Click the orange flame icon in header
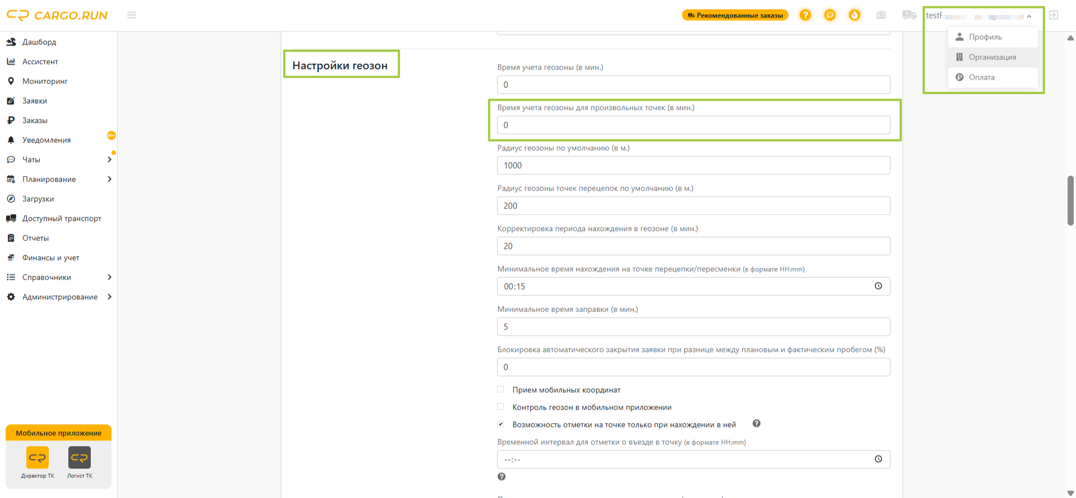 855,15
